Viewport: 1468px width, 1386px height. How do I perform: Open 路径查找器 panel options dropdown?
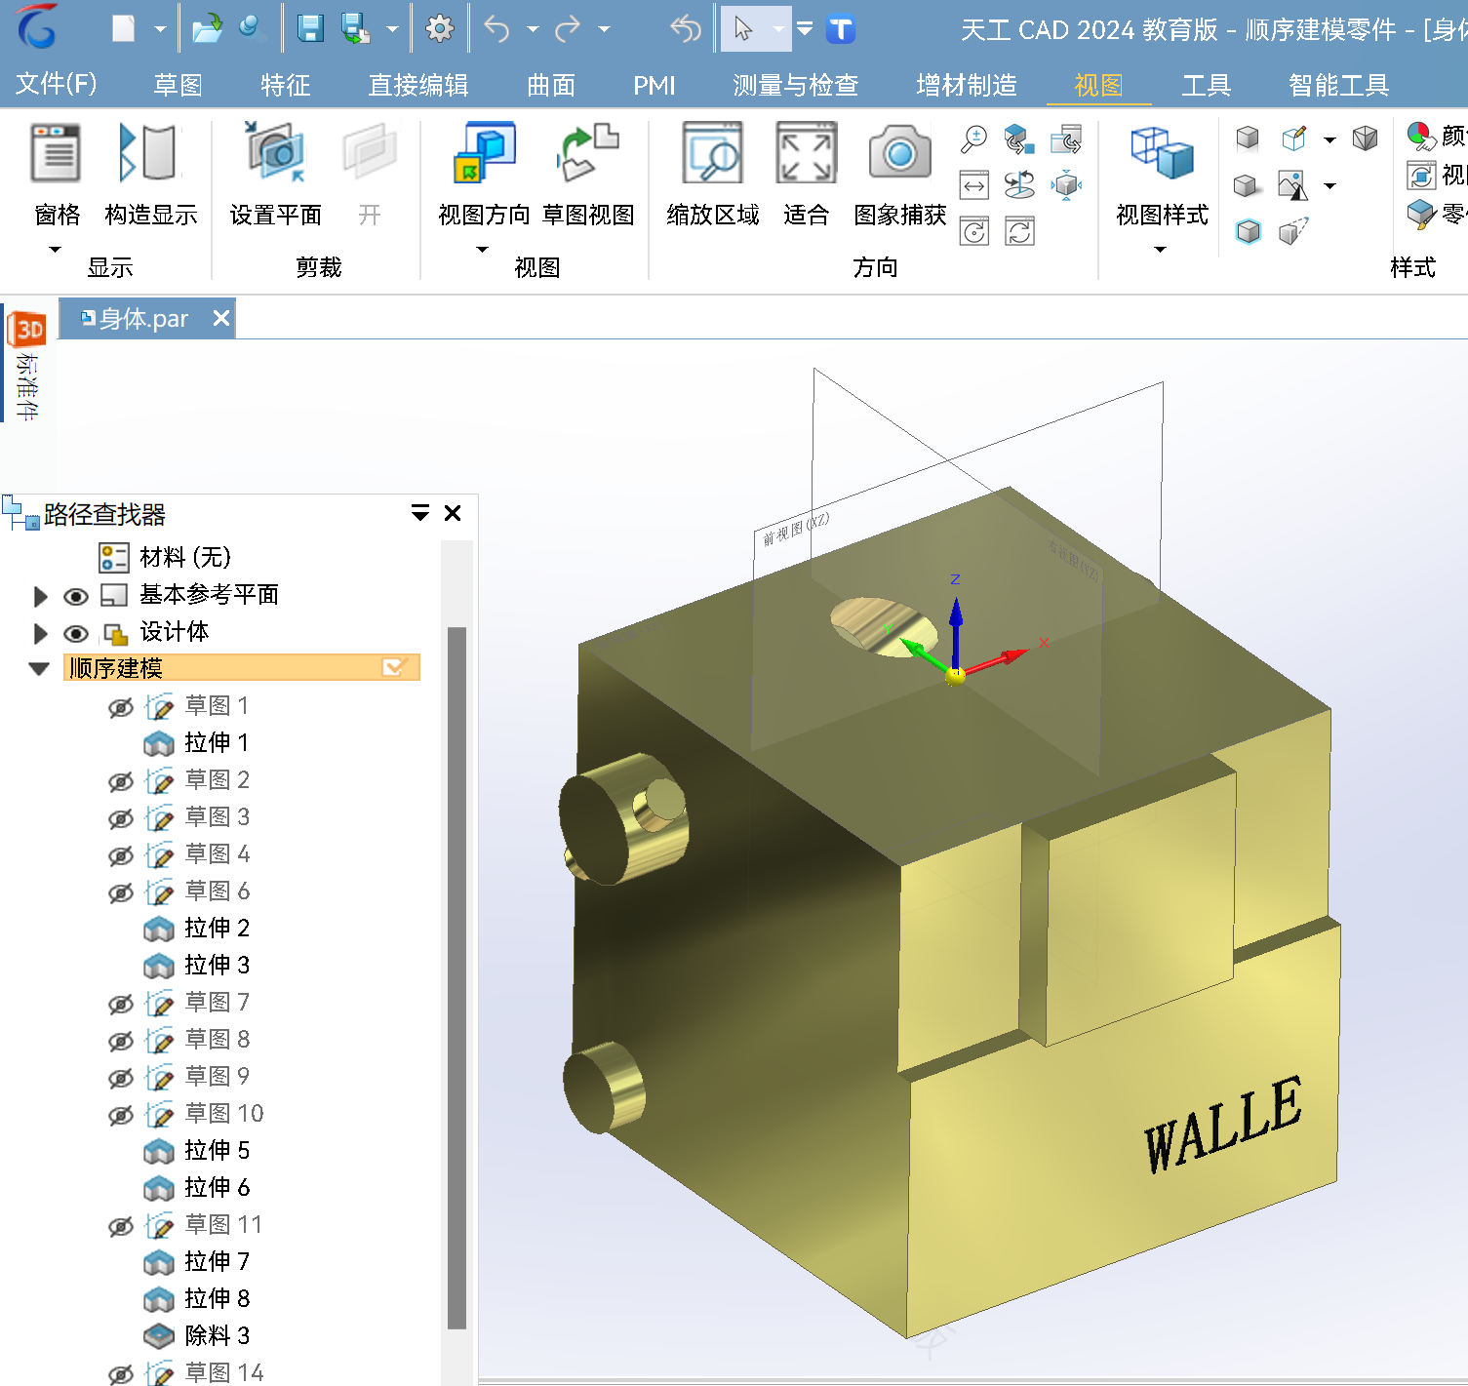tap(420, 513)
